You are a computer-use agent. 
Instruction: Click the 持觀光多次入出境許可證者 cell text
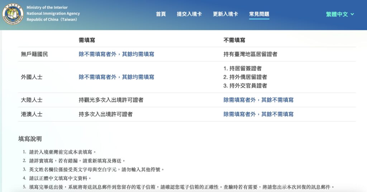click(x=111, y=100)
